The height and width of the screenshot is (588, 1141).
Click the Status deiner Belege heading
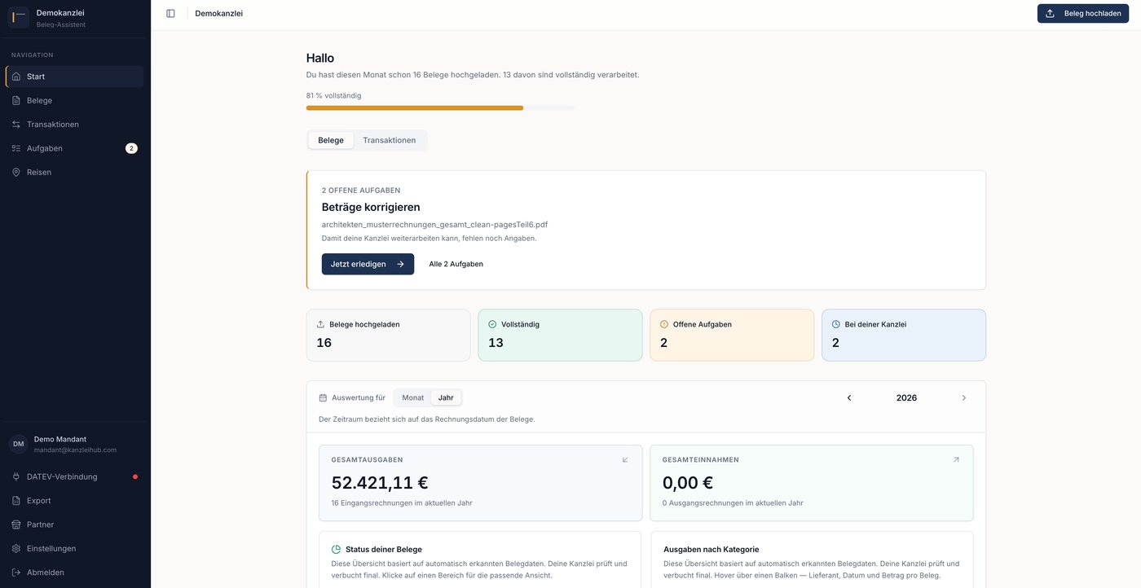pyautogui.click(x=384, y=549)
